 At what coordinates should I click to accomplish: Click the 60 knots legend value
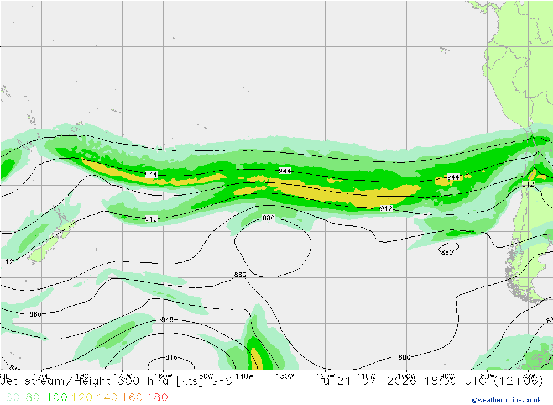pyautogui.click(x=13, y=398)
